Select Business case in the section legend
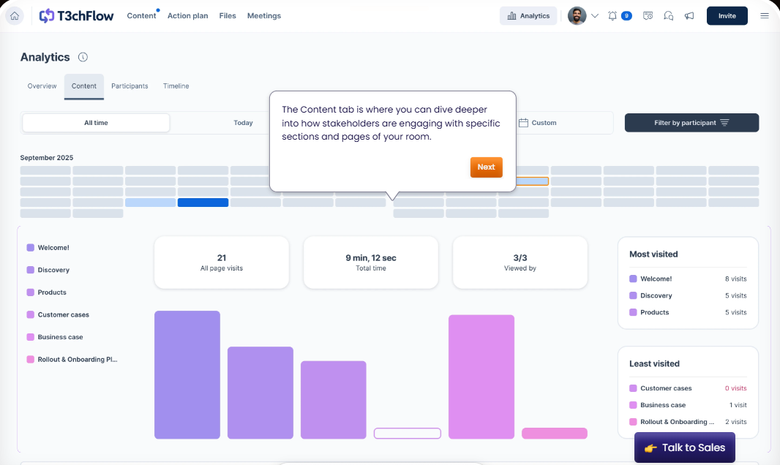This screenshot has width=780, height=465. (x=55, y=337)
